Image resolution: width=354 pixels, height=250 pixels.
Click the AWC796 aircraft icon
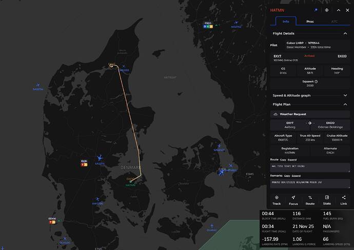pyautogui.click(x=97, y=199)
